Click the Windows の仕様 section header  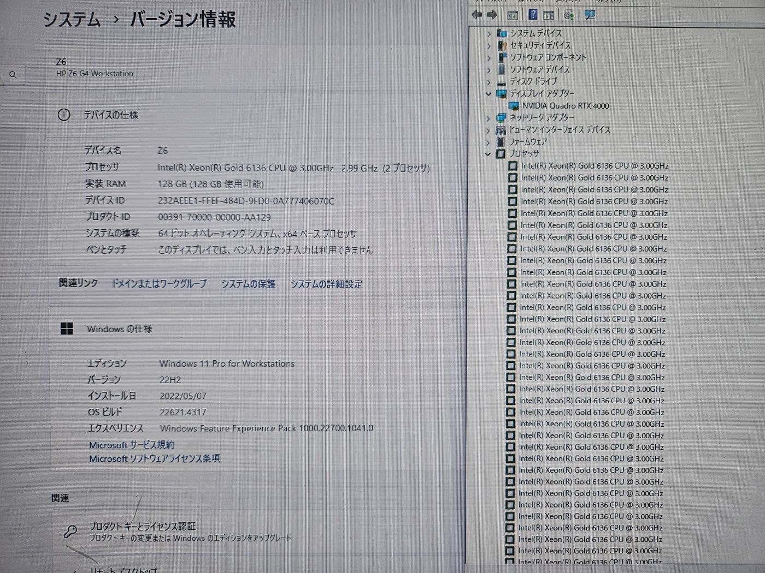(x=120, y=329)
